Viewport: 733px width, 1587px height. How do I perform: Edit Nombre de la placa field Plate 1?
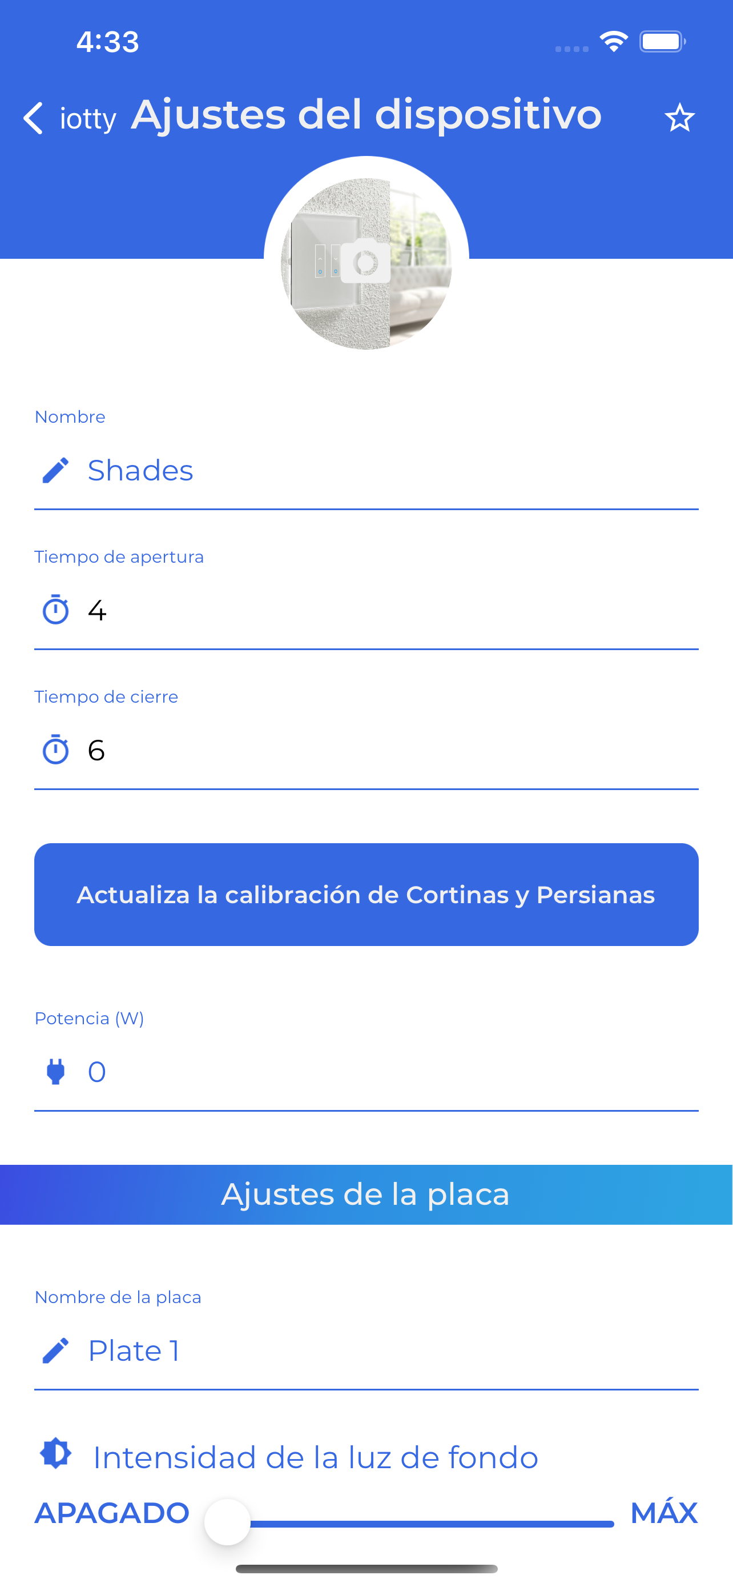point(366,1352)
